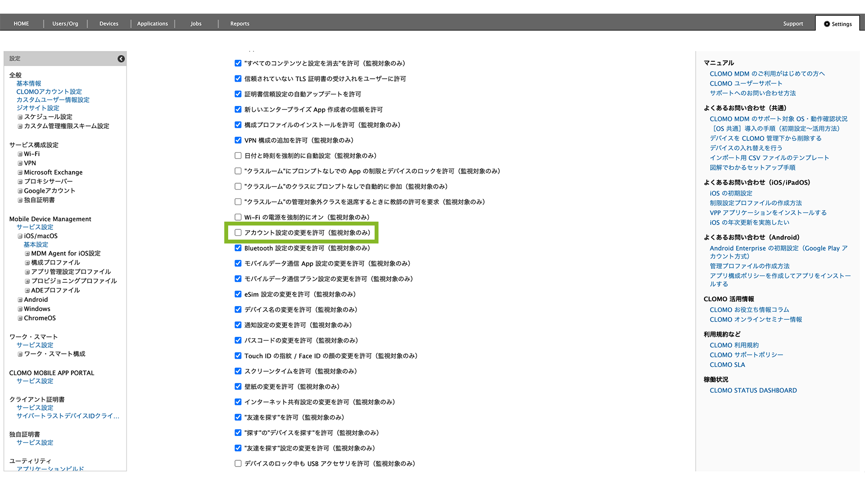
Task: Expand the VPN tree node
Action: (20, 163)
